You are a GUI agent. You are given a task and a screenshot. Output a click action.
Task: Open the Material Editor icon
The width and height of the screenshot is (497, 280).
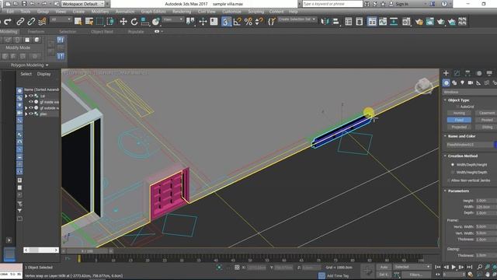[406, 22]
